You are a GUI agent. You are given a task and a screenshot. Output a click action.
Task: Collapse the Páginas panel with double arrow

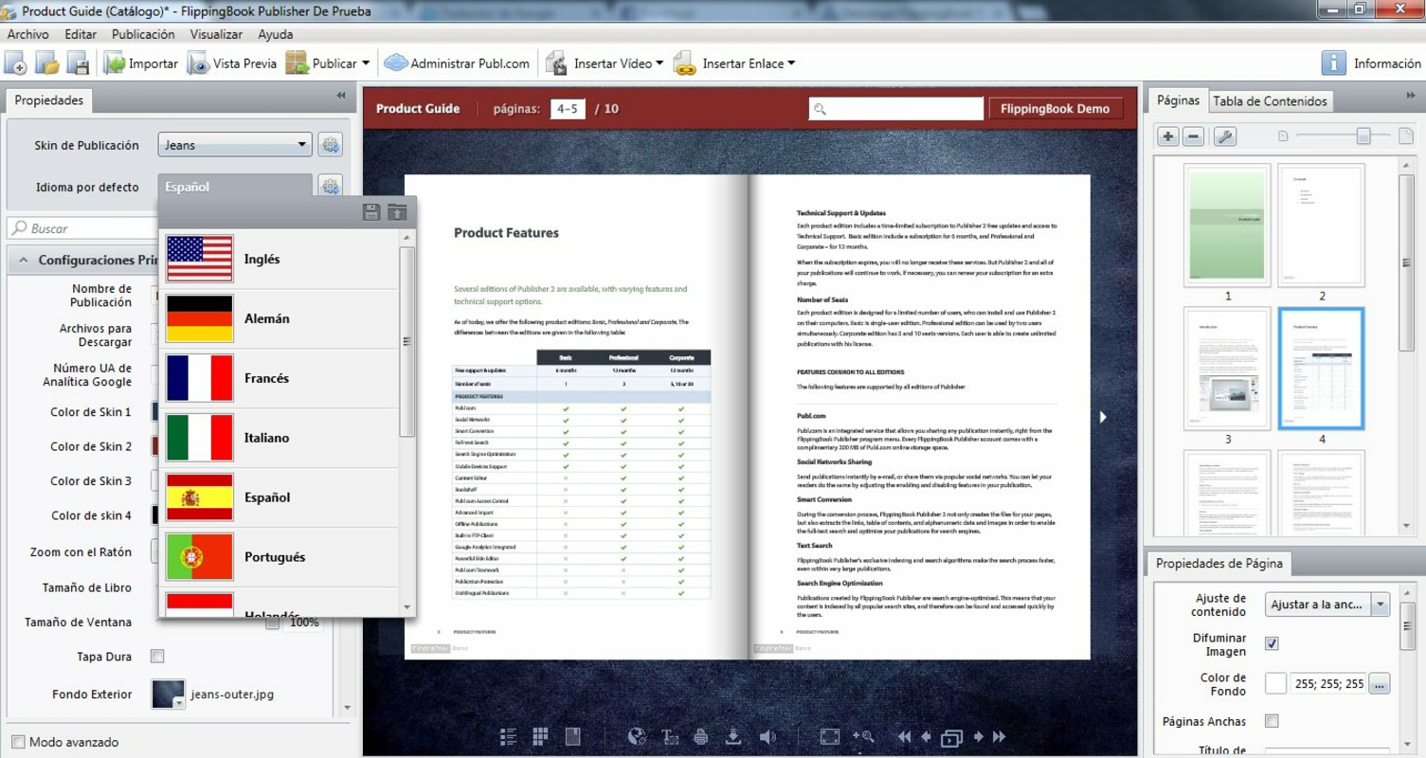tap(1411, 96)
